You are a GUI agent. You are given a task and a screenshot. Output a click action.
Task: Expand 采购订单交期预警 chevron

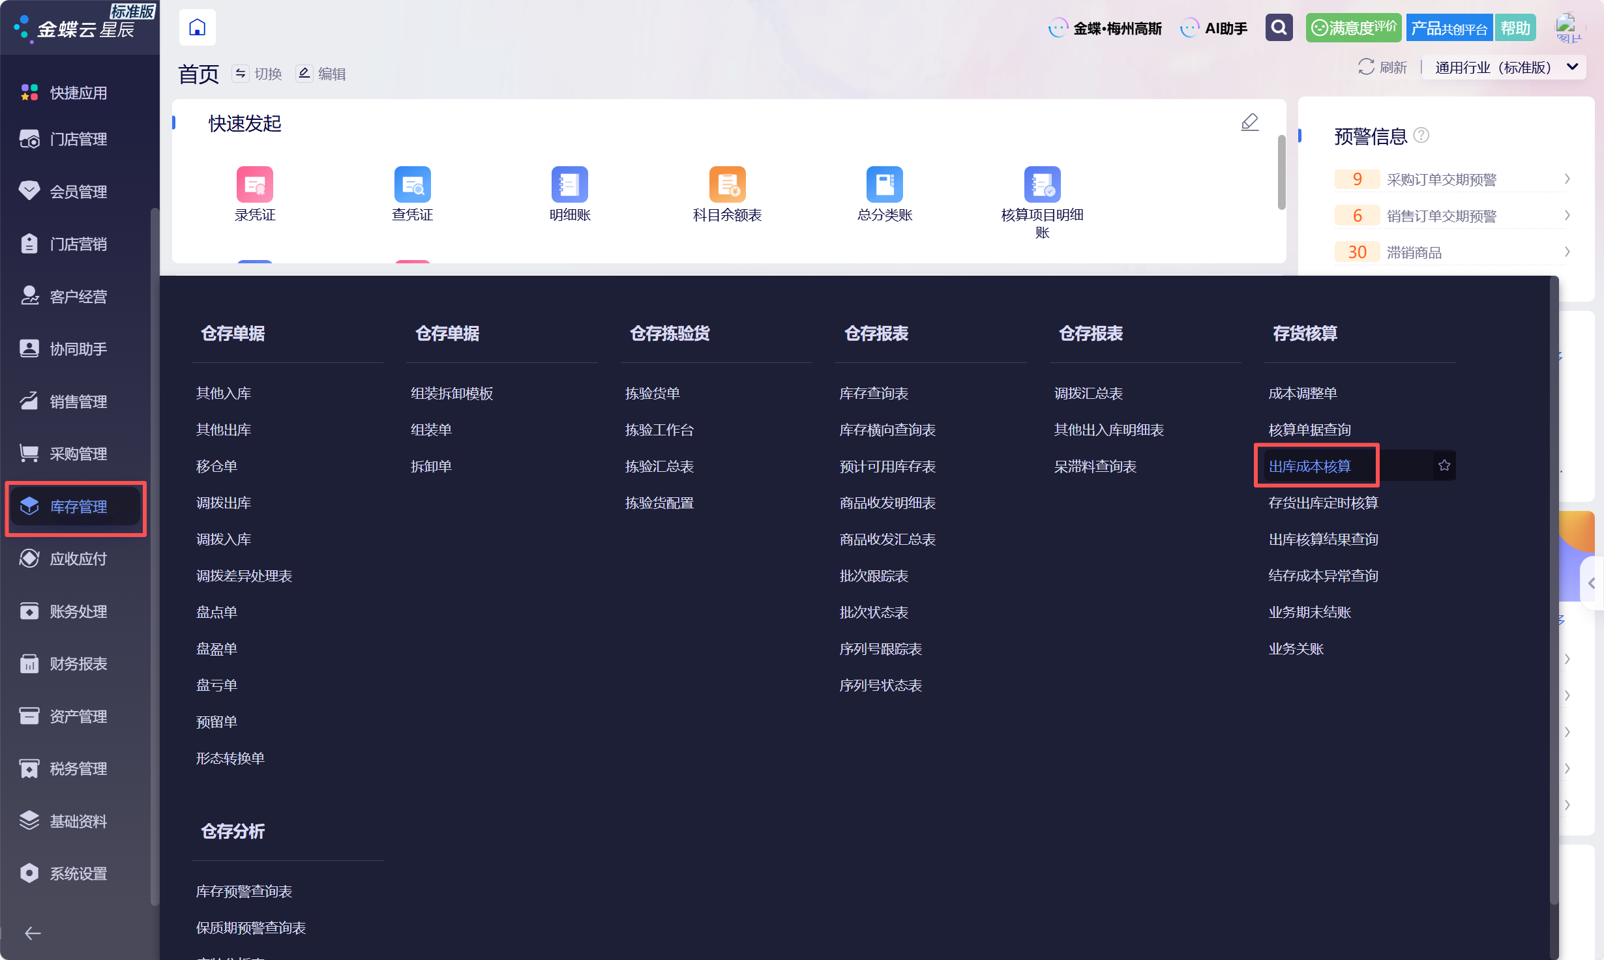pyautogui.click(x=1567, y=179)
